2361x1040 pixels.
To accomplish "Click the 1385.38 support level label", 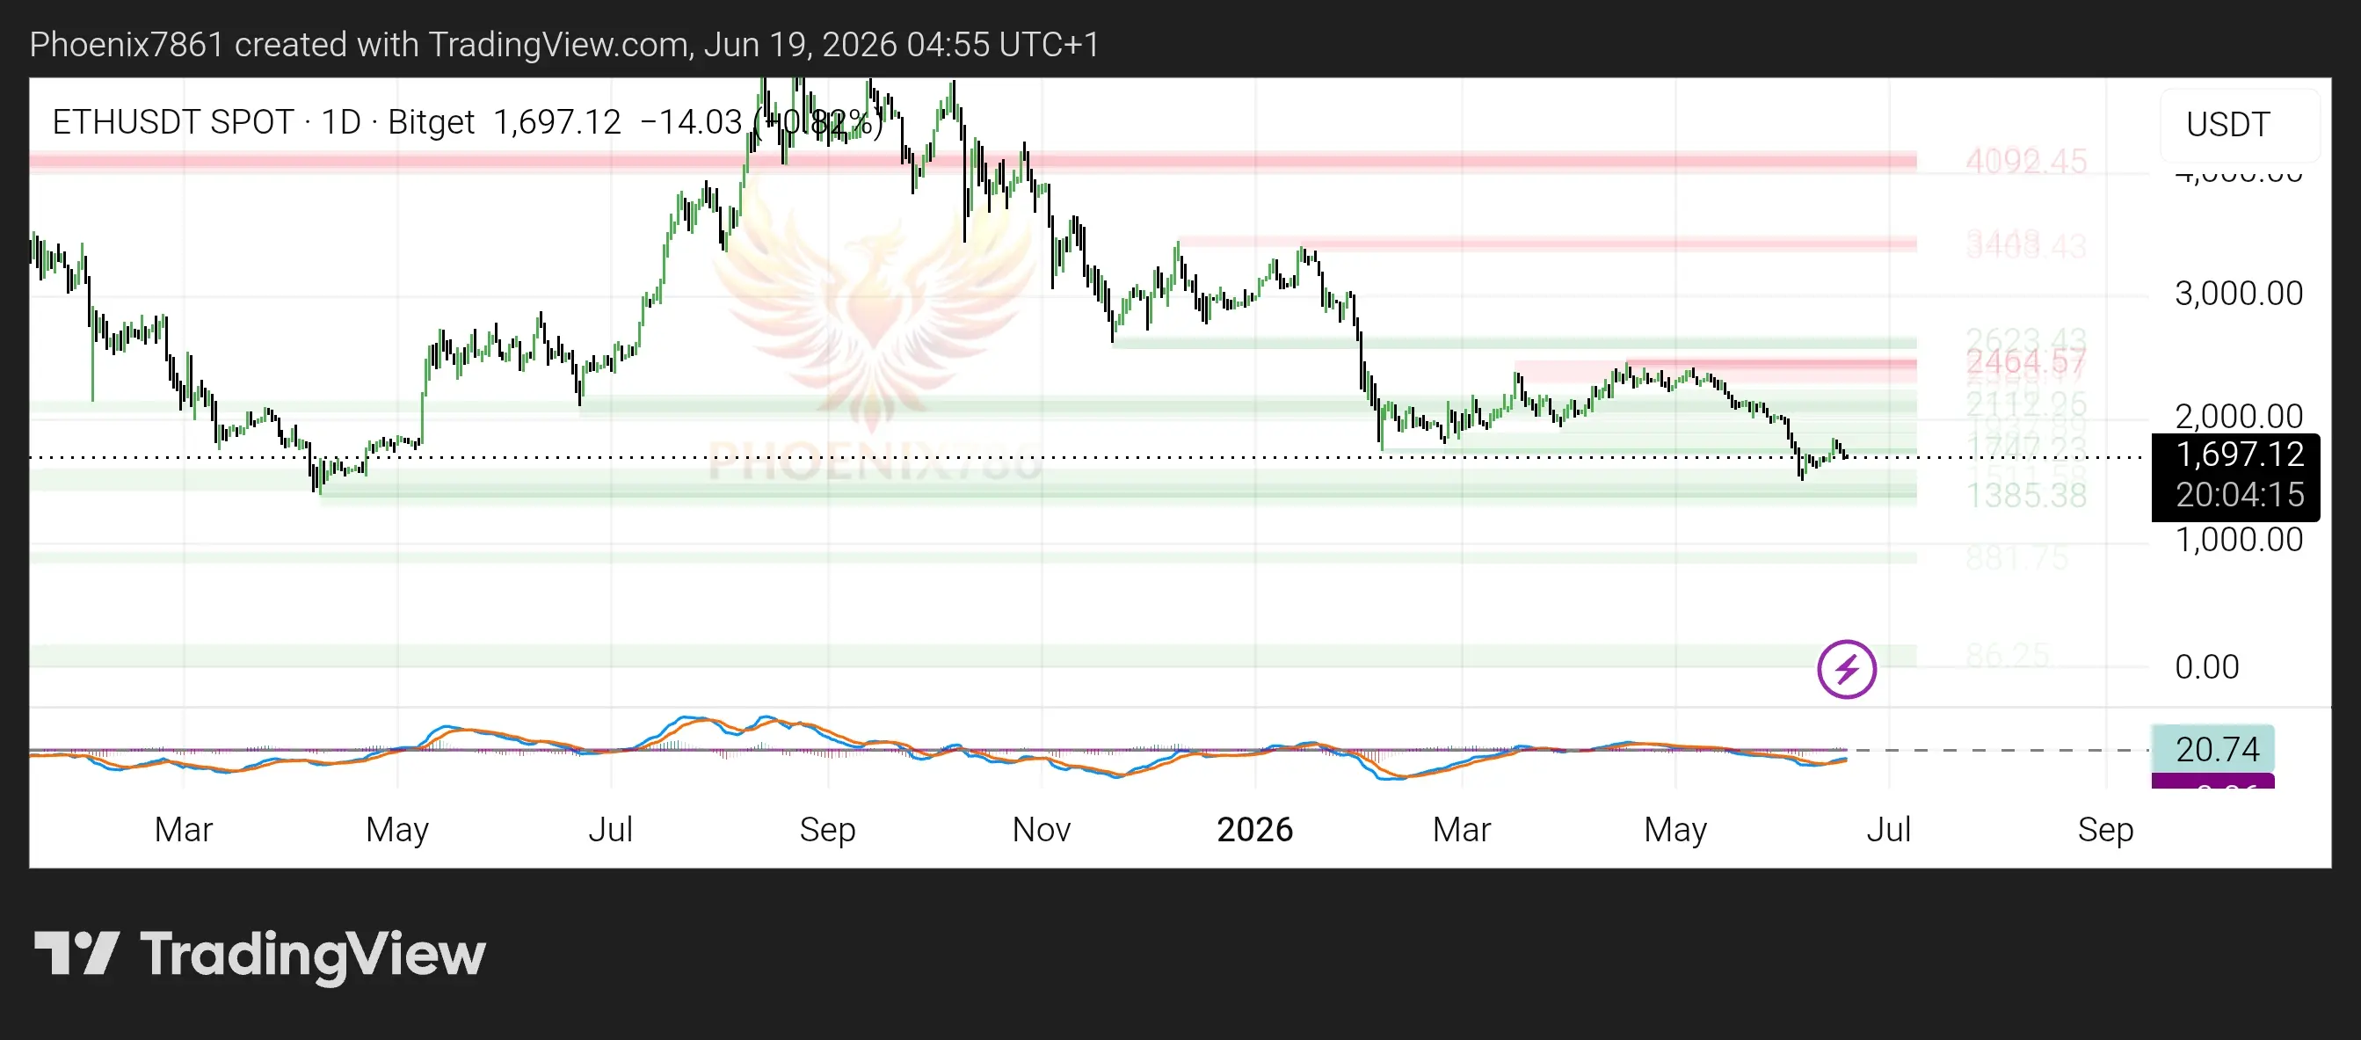I will point(2025,496).
